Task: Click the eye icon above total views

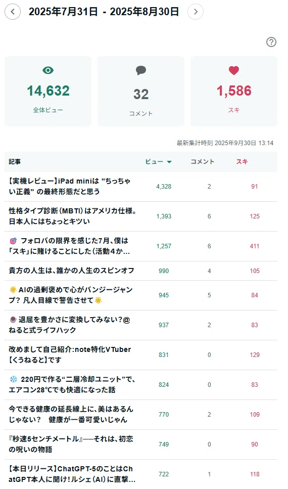Action: pos(48,70)
